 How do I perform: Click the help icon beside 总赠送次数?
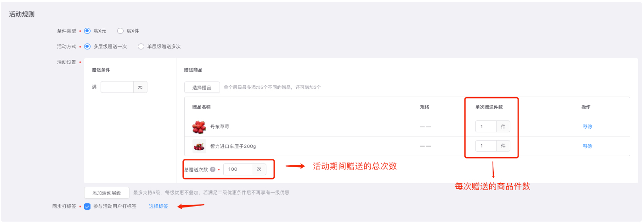[213, 169]
